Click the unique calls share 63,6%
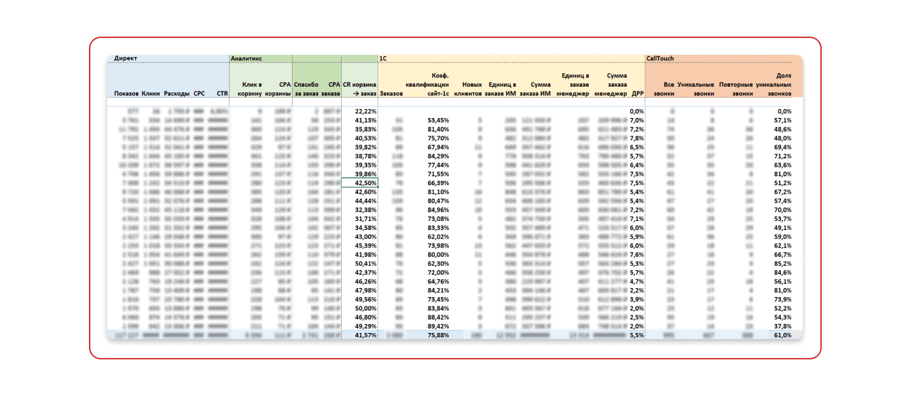The image size is (910, 396). pyautogui.click(x=784, y=165)
